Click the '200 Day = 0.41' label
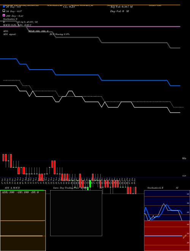The width and height of the screenshot is (190, 251). pos(15,16)
